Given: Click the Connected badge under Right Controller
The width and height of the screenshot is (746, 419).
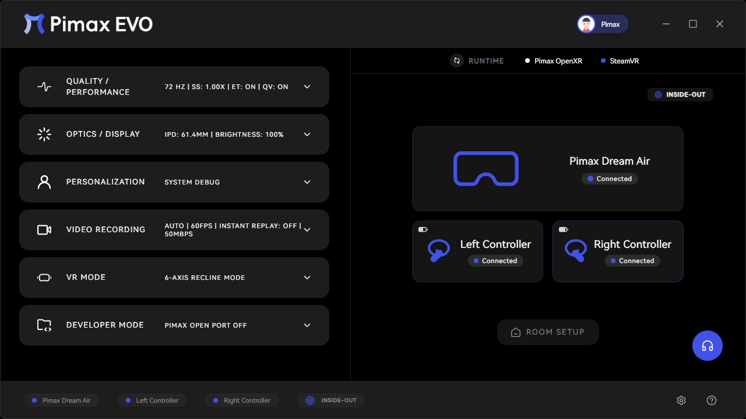Looking at the screenshot, I should tap(632, 261).
